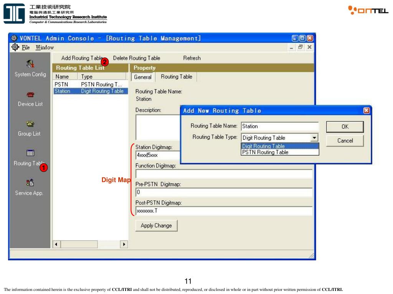Image resolution: width=393 pixels, height=294 pixels.
Task: Click the list's right scroll arrow
Action: tap(124, 244)
